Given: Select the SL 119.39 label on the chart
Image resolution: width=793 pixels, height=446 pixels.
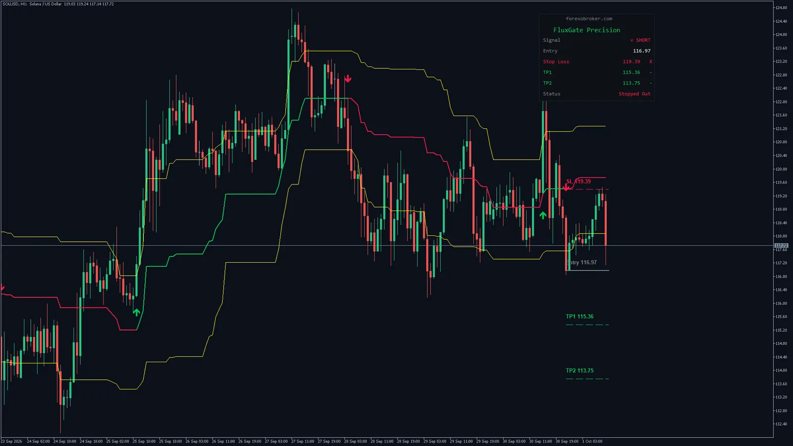Looking at the screenshot, I should (x=578, y=181).
